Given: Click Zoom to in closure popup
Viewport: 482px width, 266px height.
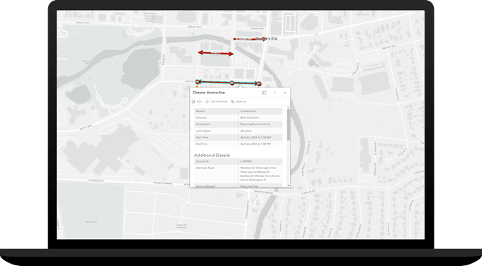Looking at the screenshot, I should tap(239, 102).
